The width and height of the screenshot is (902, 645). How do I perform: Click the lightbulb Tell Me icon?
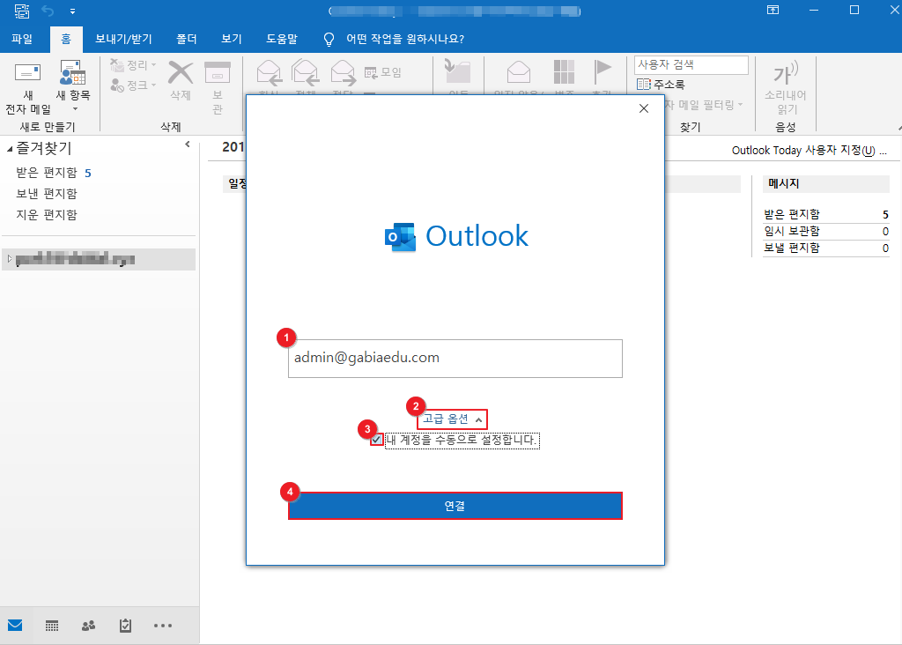click(329, 39)
